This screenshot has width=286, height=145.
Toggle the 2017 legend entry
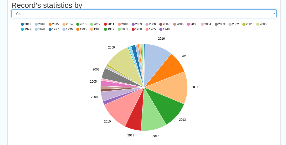pyautogui.click(x=26, y=24)
